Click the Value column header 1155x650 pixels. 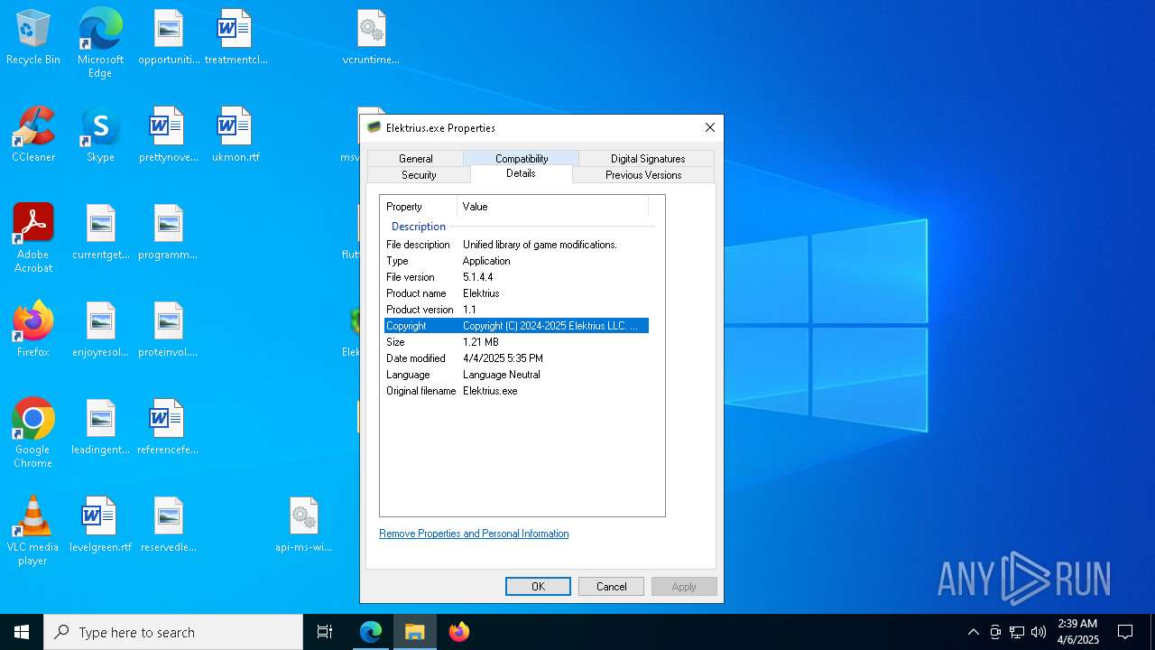[x=552, y=207]
